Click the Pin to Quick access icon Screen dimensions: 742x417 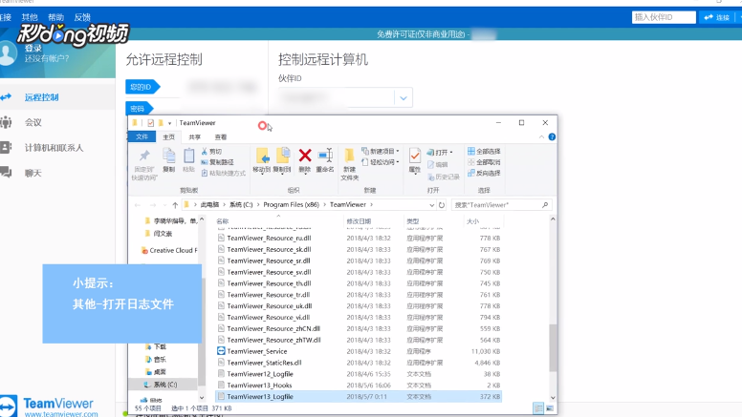144,156
